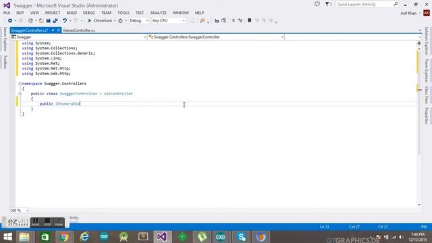The image size is (432, 243).
Task: Open the Server Explorer side tab
Action: coord(5,39)
